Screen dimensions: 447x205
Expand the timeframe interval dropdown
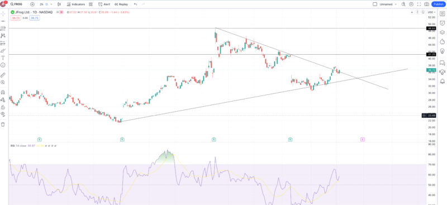tap(51, 4)
